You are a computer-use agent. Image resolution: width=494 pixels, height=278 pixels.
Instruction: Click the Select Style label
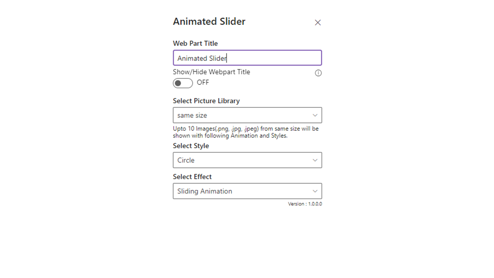[191, 146]
